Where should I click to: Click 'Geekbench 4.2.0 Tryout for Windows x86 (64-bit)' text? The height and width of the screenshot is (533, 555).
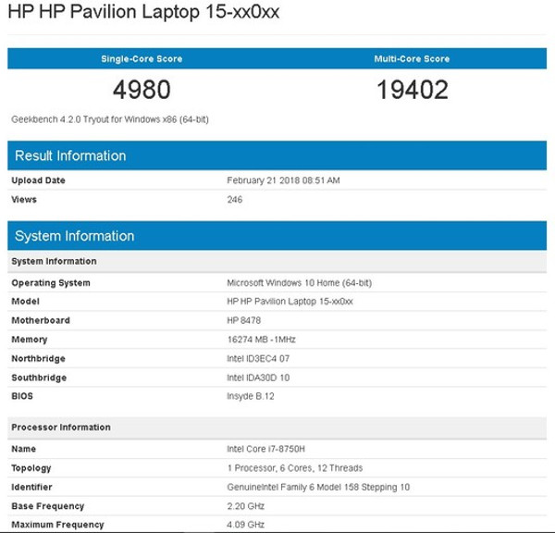tap(110, 119)
